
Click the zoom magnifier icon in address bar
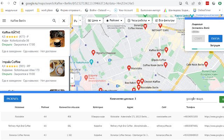pos(187,3)
